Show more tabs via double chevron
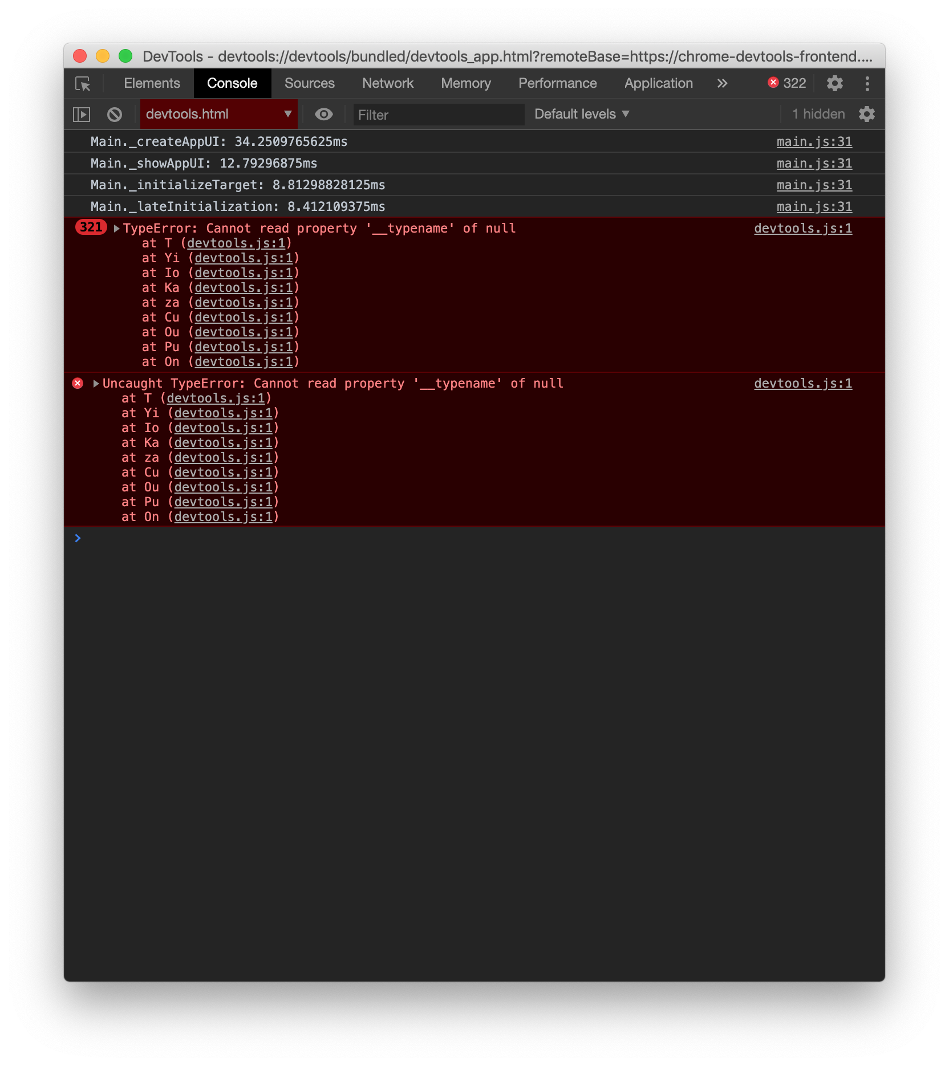The width and height of the screenshot is (949, 1066). (x=722, y=83)
